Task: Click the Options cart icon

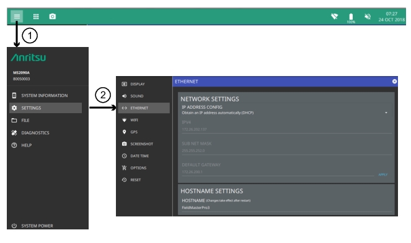Action: click(124, 168)
